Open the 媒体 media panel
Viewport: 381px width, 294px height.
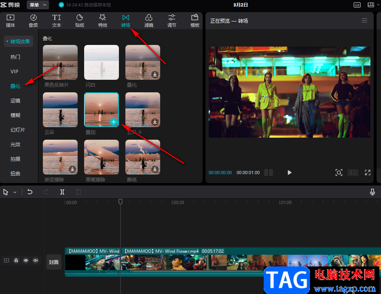(x=11, y=21)
